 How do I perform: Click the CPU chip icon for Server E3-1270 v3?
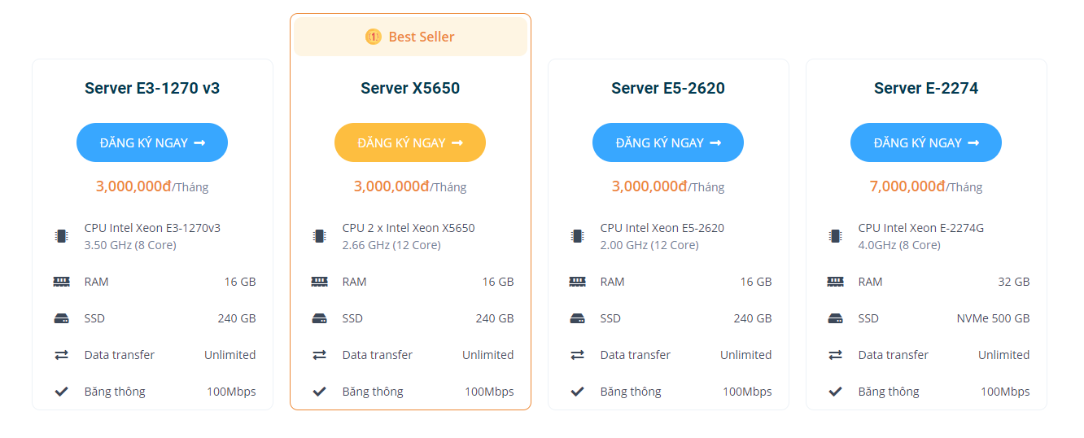tap(61, 236)
